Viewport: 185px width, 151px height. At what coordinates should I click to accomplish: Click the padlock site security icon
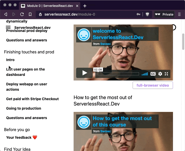point(40,14)
